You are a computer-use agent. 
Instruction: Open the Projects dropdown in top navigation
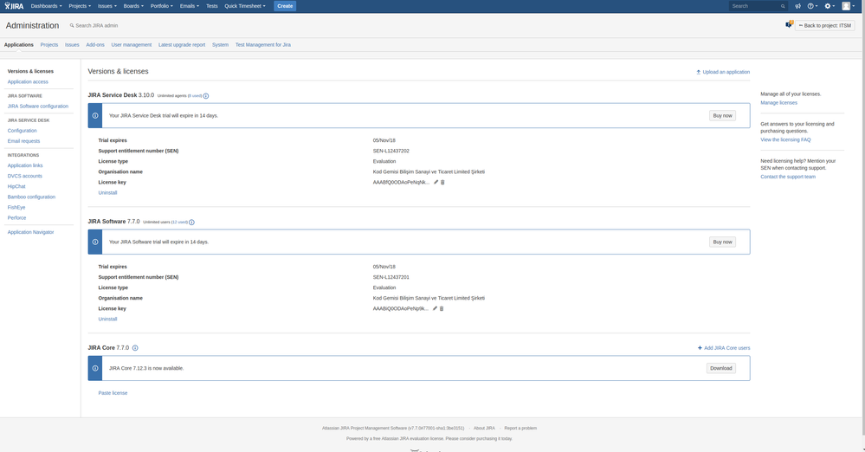coord(80,6)
